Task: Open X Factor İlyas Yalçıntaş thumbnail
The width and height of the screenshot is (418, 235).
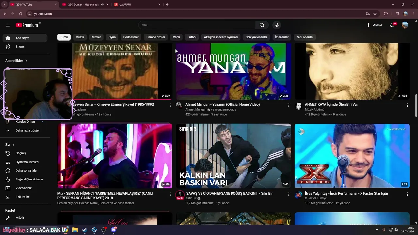Action: coord(352,156)
